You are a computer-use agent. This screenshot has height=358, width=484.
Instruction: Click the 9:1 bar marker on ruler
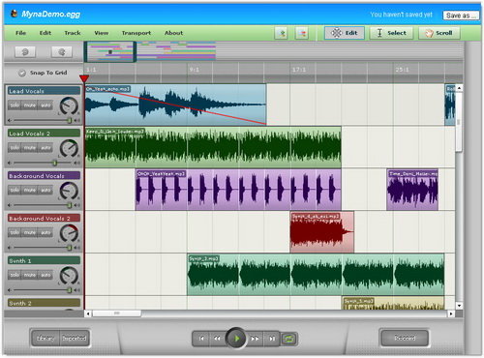(195, 70)
